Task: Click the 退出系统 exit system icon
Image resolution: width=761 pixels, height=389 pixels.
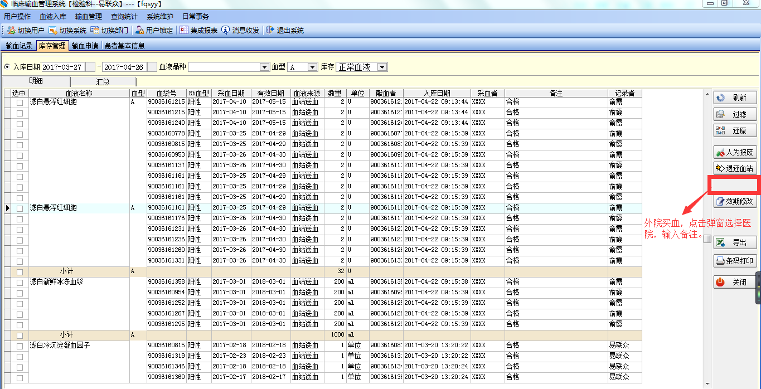Action: [x=270, y=31]
